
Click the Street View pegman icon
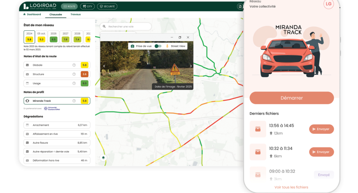[x=167, y=46]
